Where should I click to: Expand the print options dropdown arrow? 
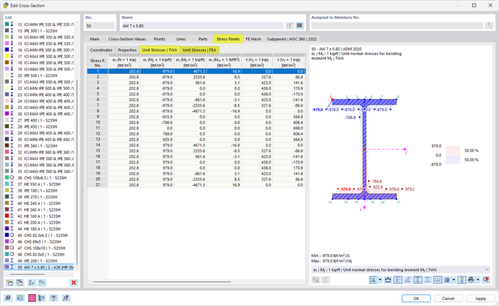[478, 280]
